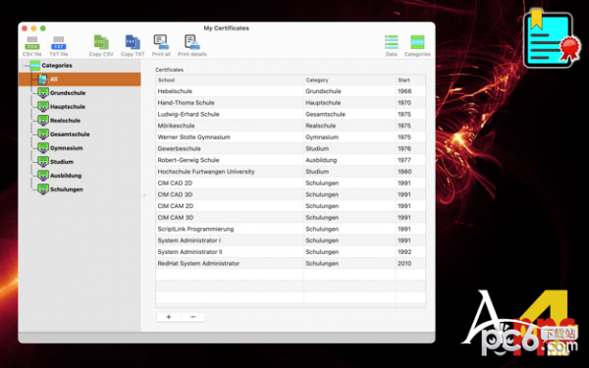
Task: Click the Copy TXT toolbar icon
Action: [x=133, y=42]
